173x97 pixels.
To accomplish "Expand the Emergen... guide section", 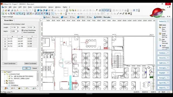I will coord(168,68).
